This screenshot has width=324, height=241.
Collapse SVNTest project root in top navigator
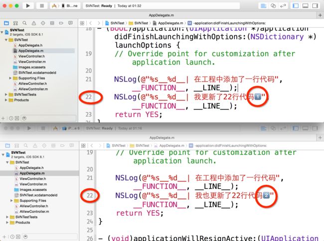2,32
